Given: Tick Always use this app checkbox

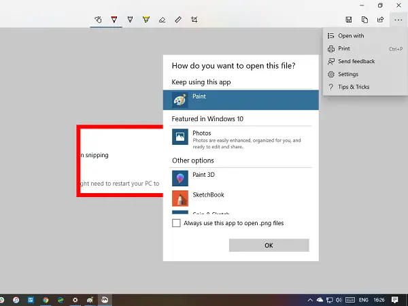Looking at the screenshot, I should pyautogui.click(x=176, y=223).
